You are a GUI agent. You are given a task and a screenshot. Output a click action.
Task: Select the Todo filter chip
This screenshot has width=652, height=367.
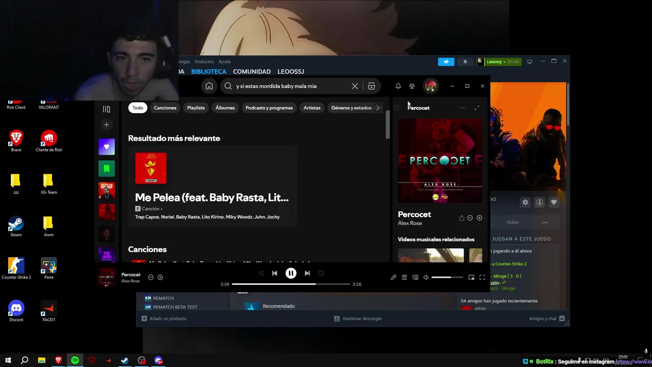tap(138, 108)
